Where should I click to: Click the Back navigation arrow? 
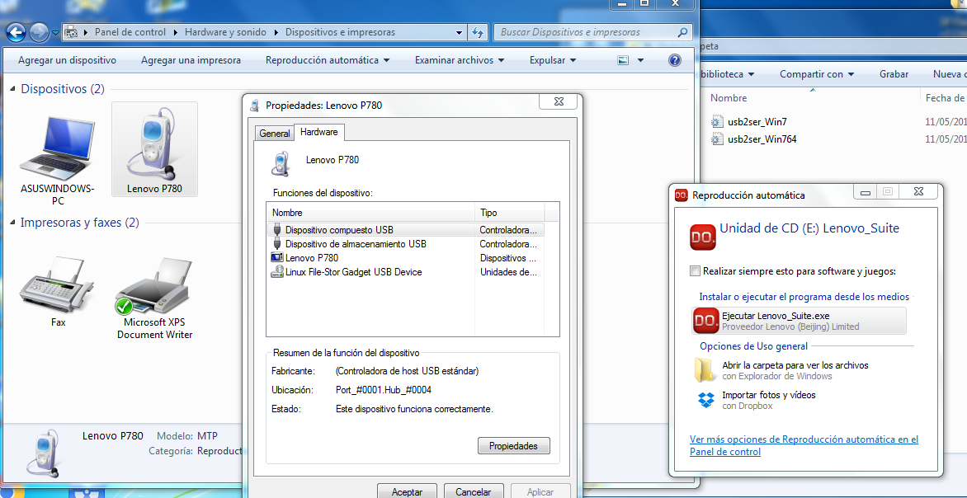click(x=16, y=32)
